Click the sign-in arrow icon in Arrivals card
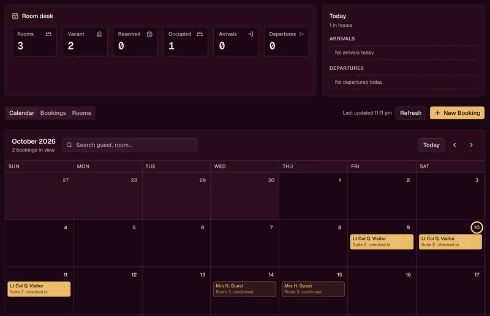This screenshot has height=316, width=490. point(251,34)
